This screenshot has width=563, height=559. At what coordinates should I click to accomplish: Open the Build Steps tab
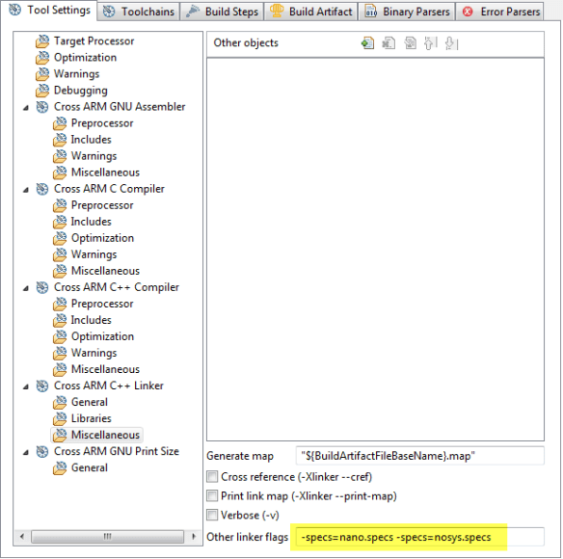point(222,12)
